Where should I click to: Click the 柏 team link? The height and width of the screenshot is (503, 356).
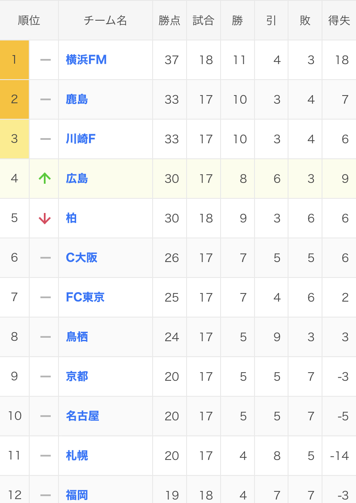tap(71, 218)
